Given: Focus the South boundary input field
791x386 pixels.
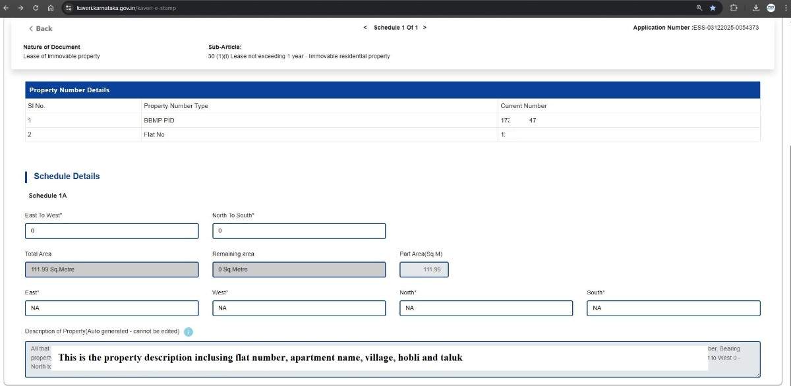Looking at the screenshot, I should point(673,308).
